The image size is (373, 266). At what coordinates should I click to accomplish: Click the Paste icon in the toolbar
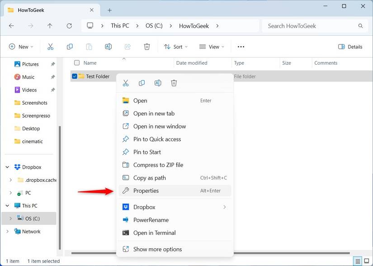pos(89,47)
